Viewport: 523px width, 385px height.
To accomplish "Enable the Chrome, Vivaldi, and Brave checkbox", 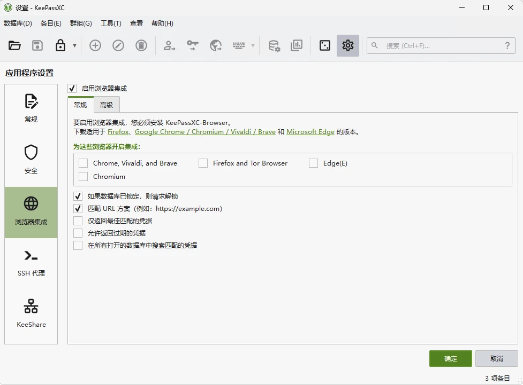I will click(83, 163).
